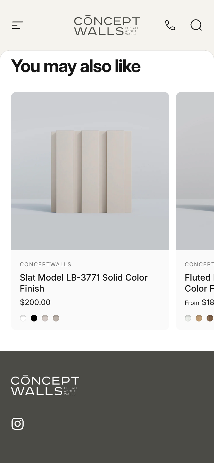Open the Fluted product title link

(199, 283)
